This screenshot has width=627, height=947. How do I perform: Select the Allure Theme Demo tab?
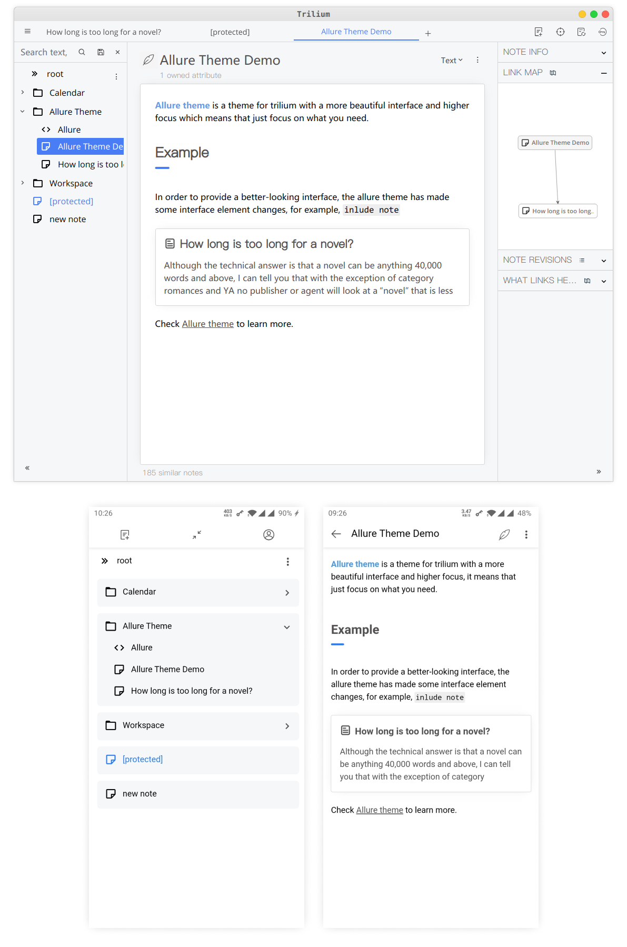356,32
